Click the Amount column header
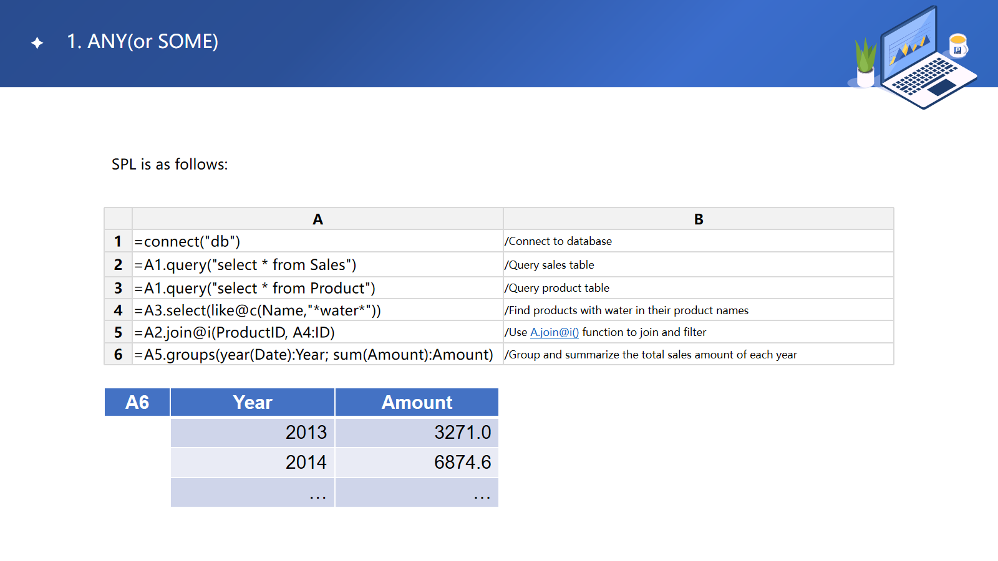 point(417,403)
